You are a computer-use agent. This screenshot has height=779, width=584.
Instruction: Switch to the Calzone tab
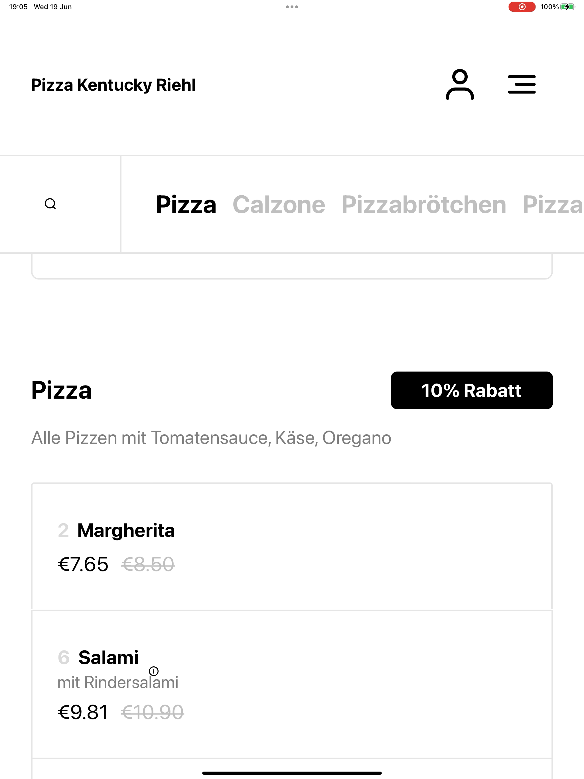coord(279,205)
